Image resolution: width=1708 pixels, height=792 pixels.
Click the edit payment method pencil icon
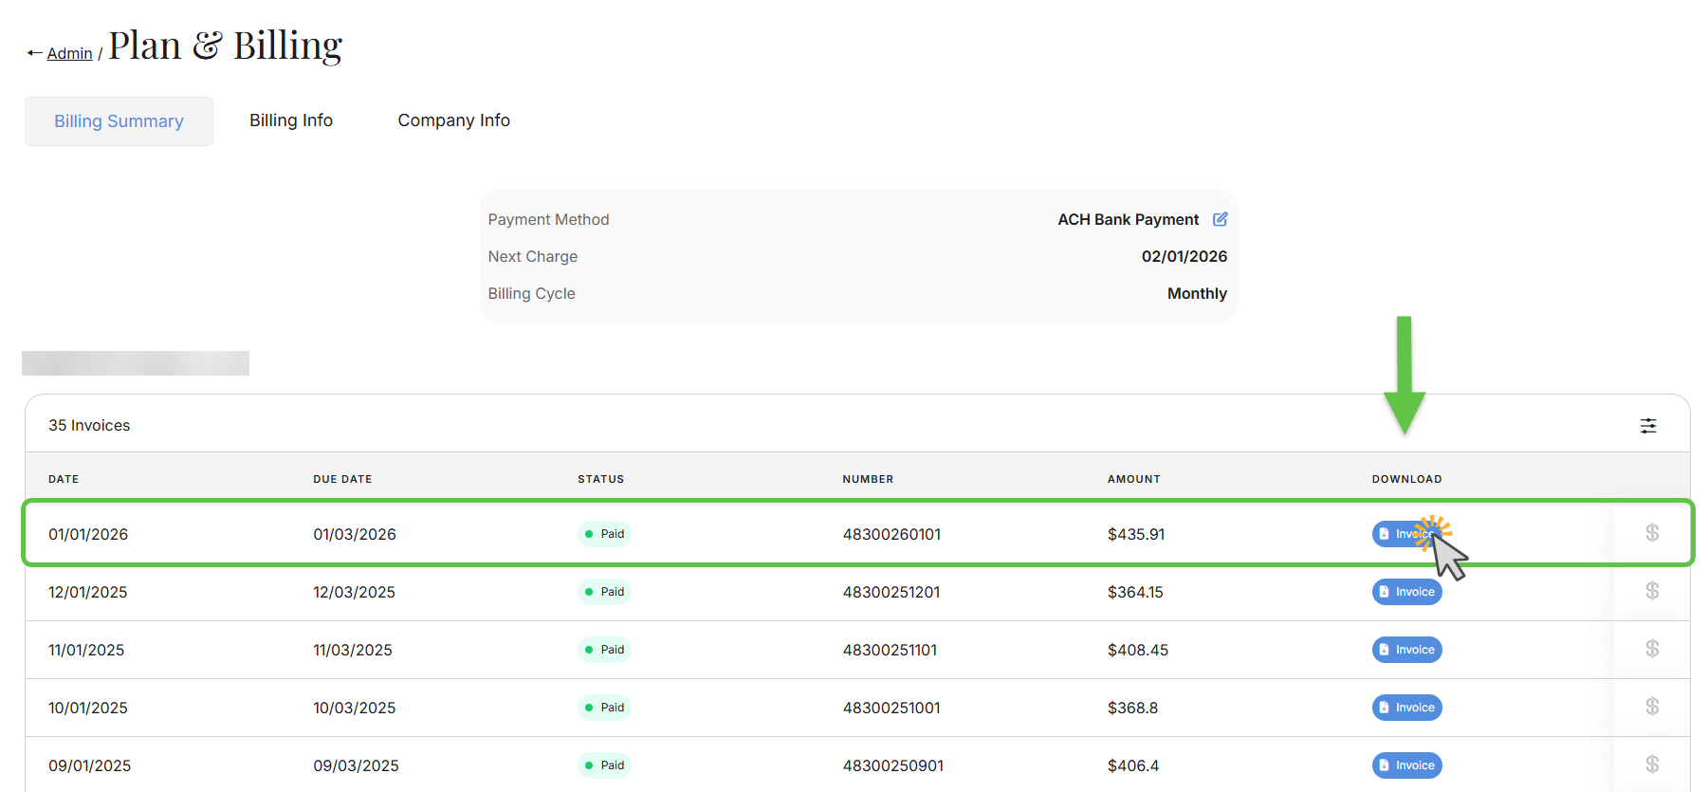1220,219
